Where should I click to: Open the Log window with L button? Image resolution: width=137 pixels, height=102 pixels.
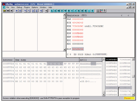[52, 11]
